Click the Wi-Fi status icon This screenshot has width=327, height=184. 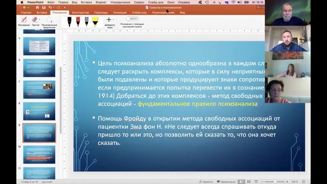[233, 2]
